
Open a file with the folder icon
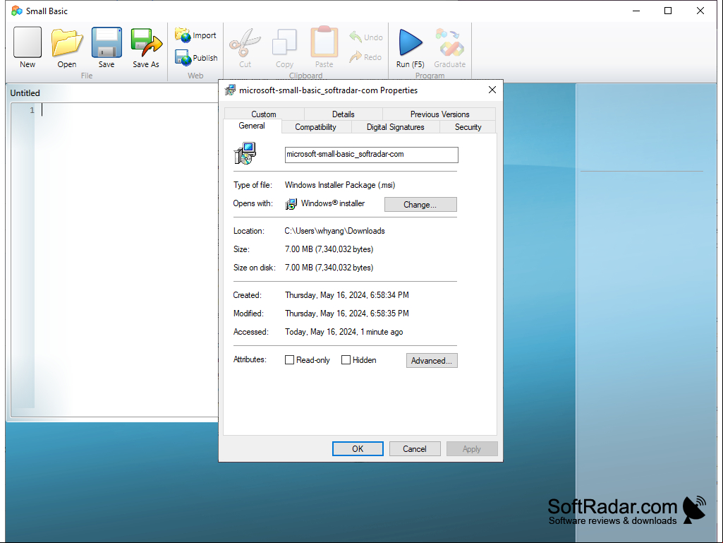67,47
